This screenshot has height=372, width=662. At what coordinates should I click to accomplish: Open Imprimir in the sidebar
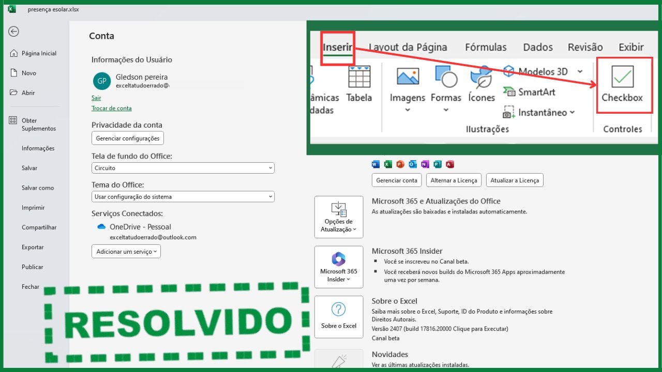[x=33, y=208]
